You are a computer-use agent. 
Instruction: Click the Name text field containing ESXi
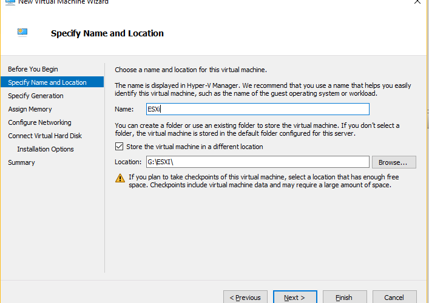tap(258, 109)
